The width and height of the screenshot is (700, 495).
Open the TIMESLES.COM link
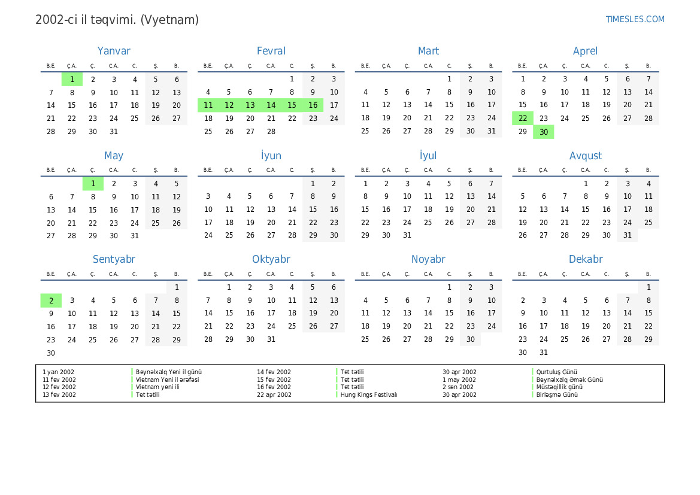coord(635,19)
